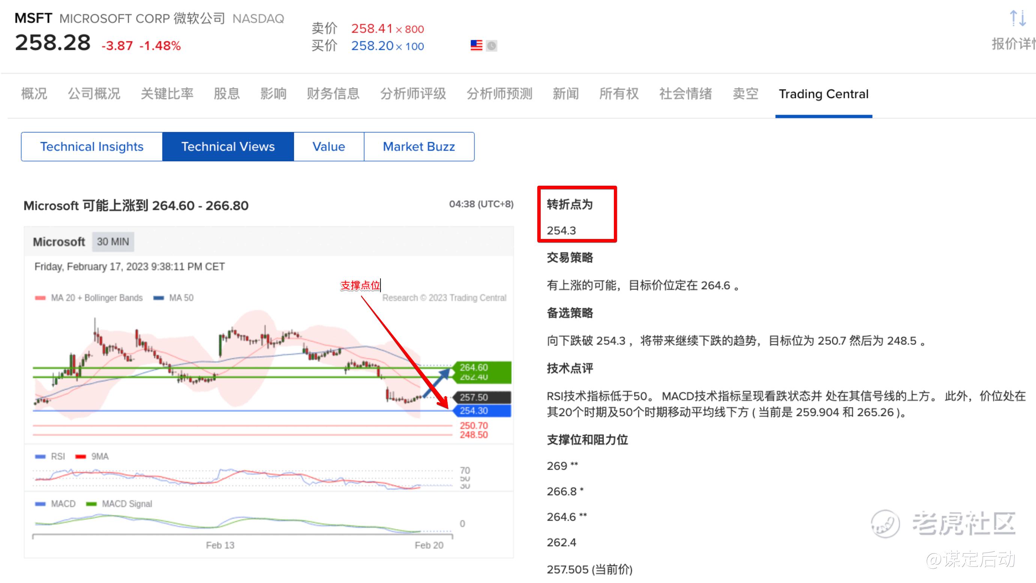Viewport: 1036px width, 583px height.
Task: Click the 技术点评 heading
Action: pyautogui.click(x=570, y=369)
